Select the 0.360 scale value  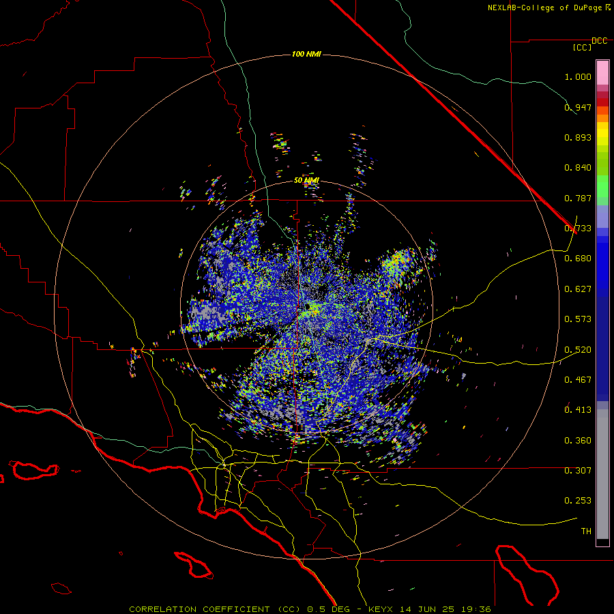click(578, 441)
